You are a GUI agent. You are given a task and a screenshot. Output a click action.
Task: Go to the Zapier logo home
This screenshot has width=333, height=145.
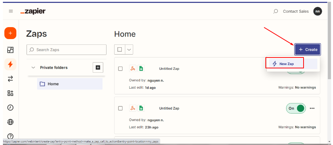pos(33,12)
